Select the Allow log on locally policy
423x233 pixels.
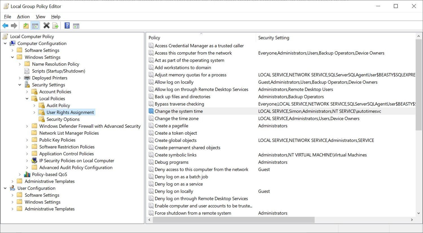coord(174,82)
